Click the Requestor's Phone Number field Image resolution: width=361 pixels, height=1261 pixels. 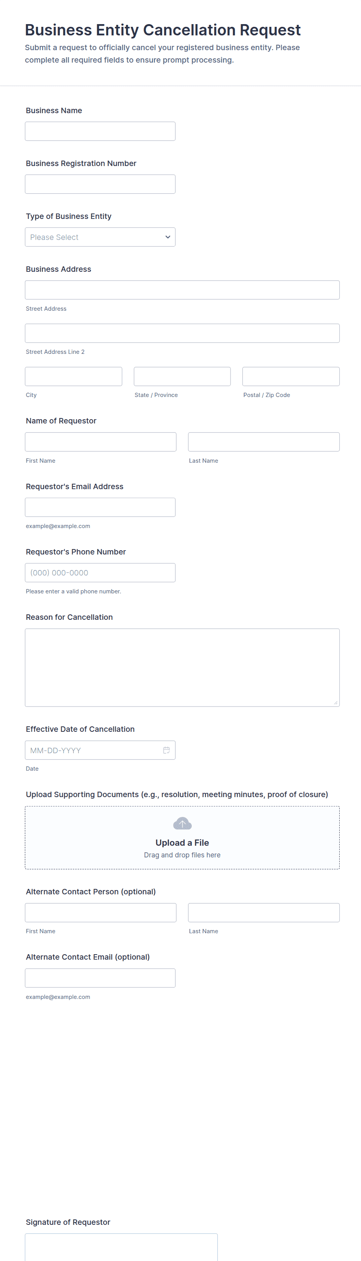pyautogui.click(x=100, y=572)
